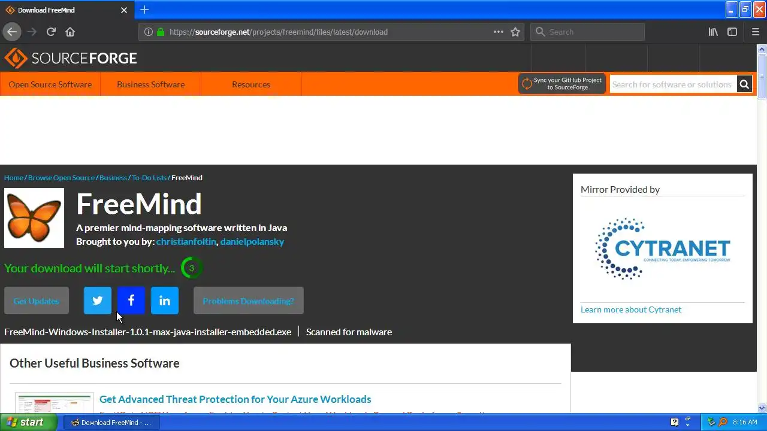Bookmark this page with the star icon

[x=515, y=32]
